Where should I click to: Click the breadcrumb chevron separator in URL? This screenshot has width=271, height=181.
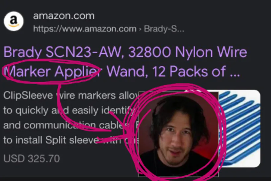tap(140, 29)
